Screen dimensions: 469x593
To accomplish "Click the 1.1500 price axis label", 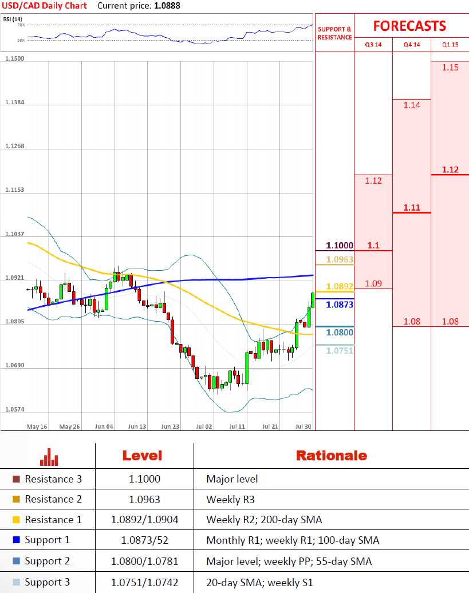I will 15,58.
